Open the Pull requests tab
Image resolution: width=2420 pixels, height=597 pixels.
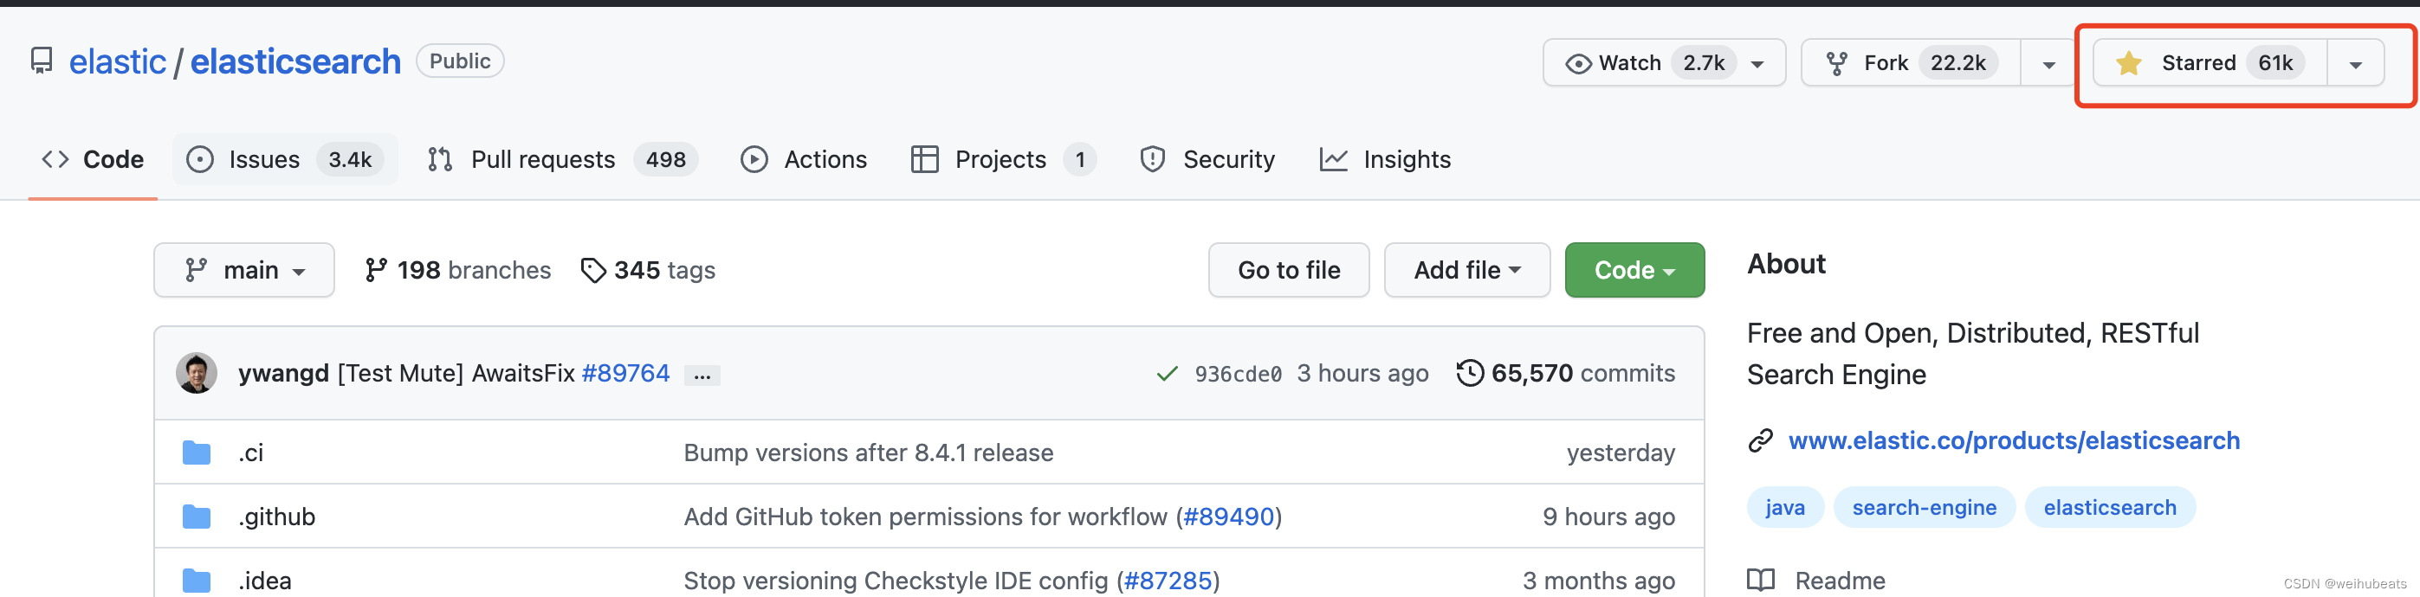pyautogui.click(x=562, y=159)
